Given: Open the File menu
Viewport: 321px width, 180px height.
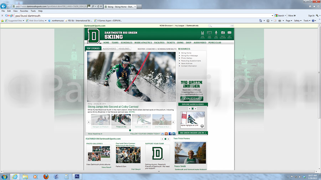Looking at the screenshot, I should 3,11.
